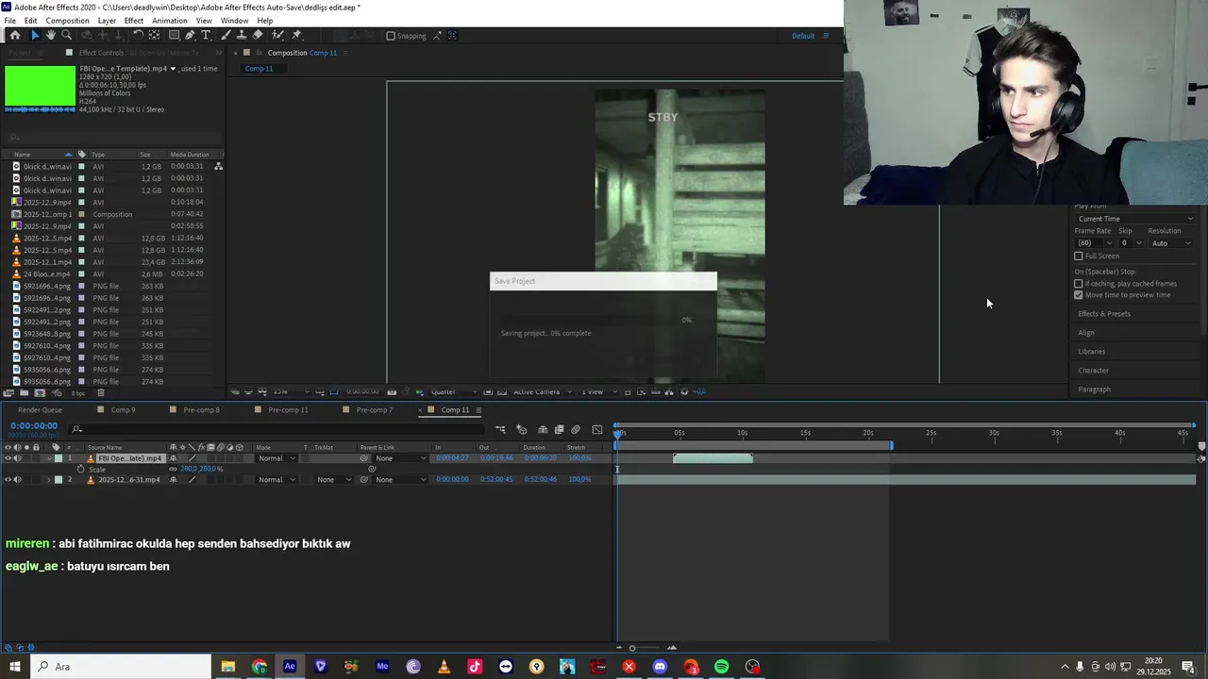Open Spotify from the taskbar

[x=722, y=667]
